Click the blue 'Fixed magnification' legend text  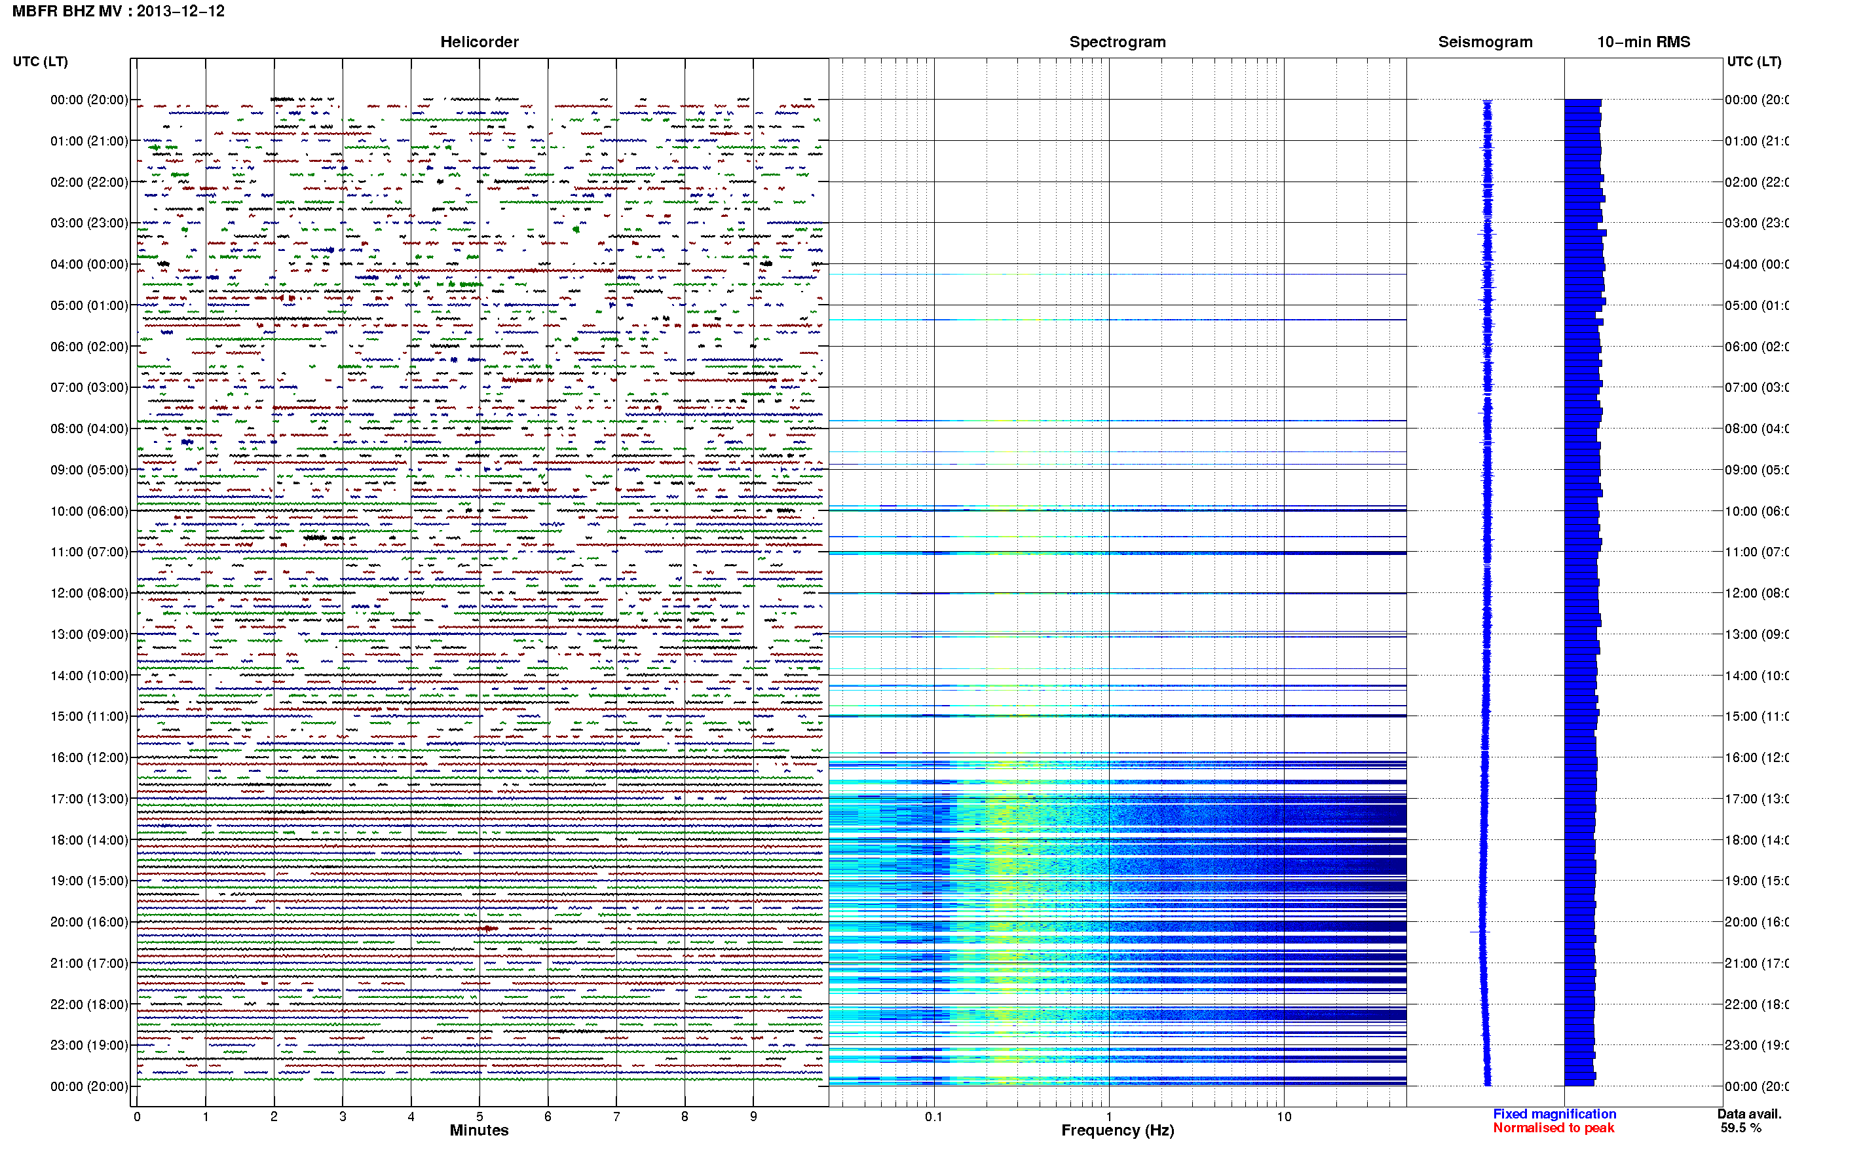click(1554, 1114)
